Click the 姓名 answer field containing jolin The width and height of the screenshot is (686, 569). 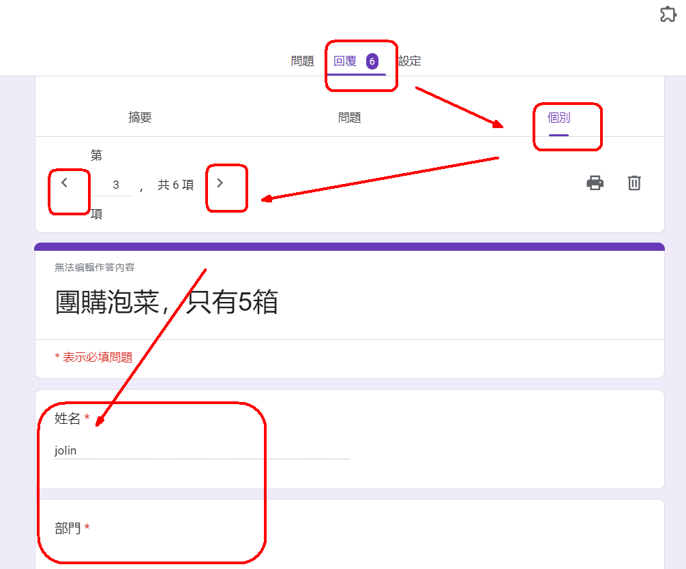(202, 450)
